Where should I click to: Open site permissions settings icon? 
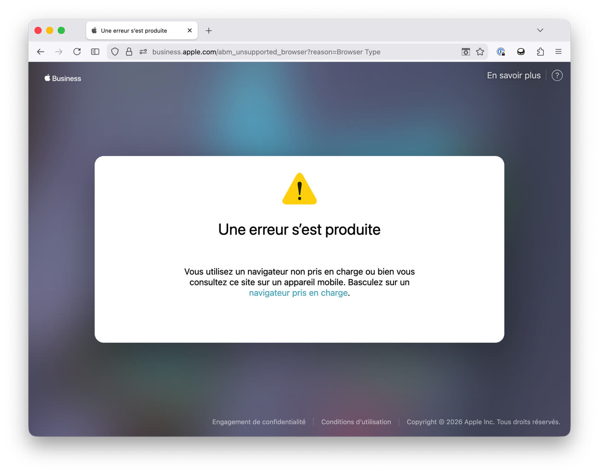(x=143, y=52)
